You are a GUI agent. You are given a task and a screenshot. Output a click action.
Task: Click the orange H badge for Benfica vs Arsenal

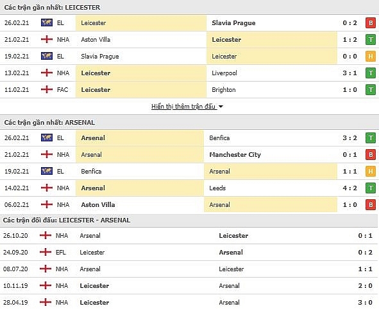pos(371,171)
